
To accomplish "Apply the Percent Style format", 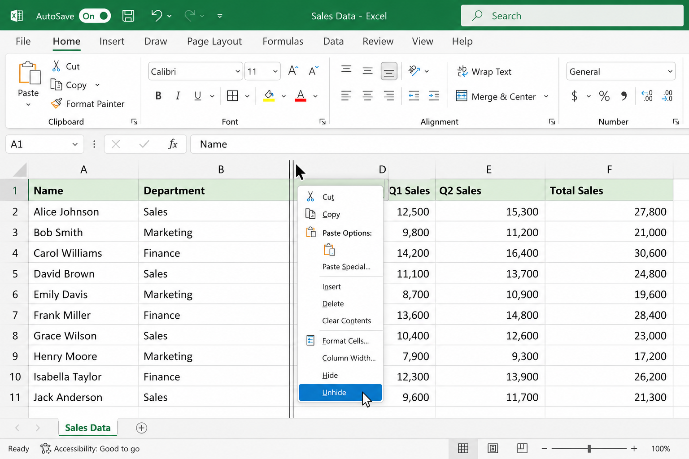I will coord(604,96).
